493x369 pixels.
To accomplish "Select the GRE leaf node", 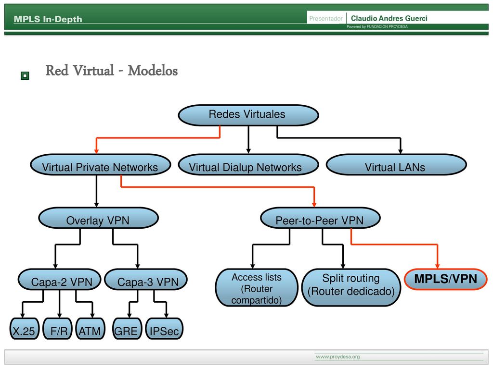I will pos(127,329).
